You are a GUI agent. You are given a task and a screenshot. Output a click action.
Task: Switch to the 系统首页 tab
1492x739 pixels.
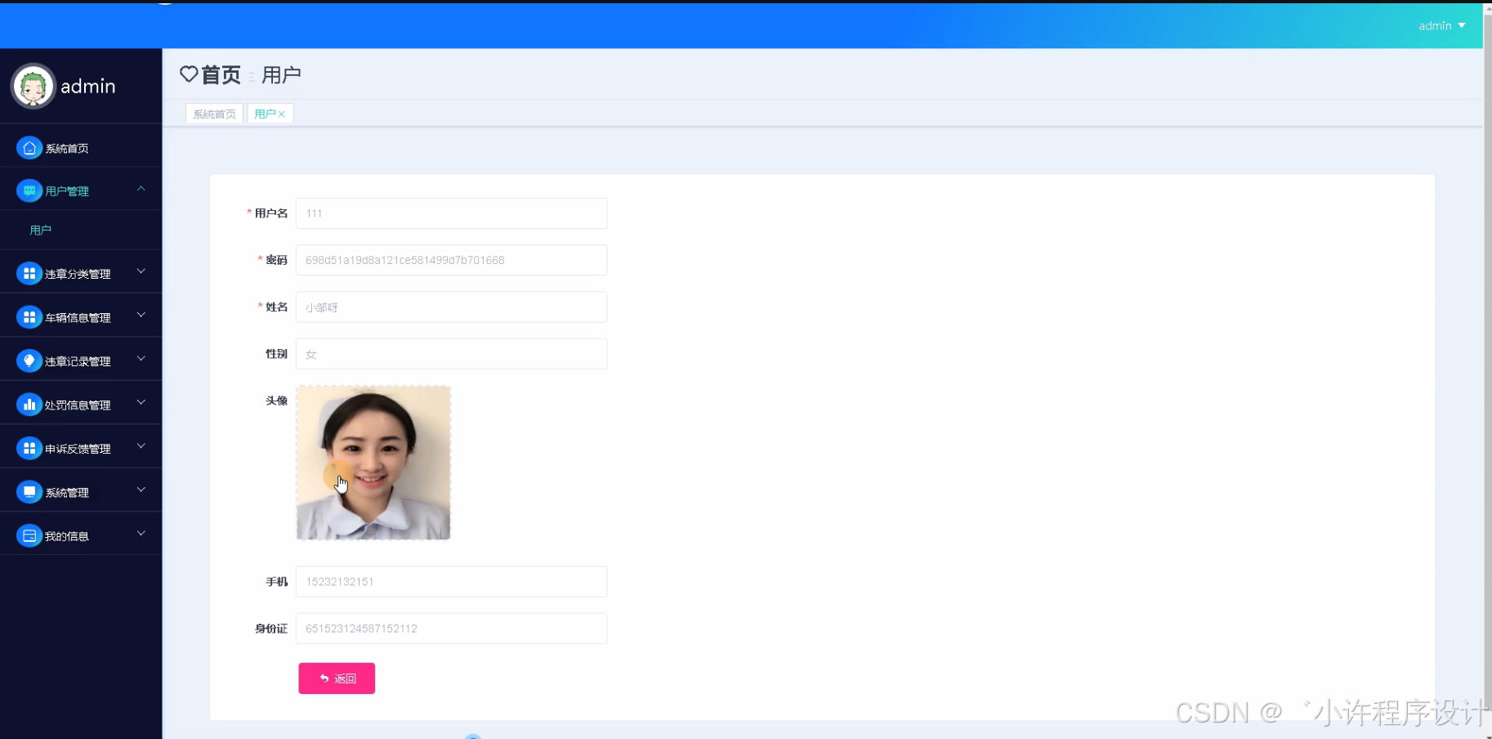coord(213,114)
